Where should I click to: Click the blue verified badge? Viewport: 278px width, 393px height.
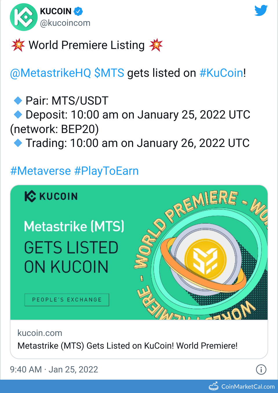point(78,11)
